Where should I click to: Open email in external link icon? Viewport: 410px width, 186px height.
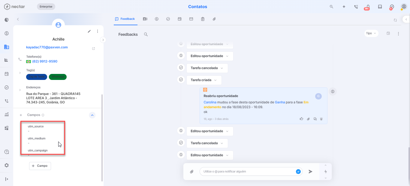[94, 48]
